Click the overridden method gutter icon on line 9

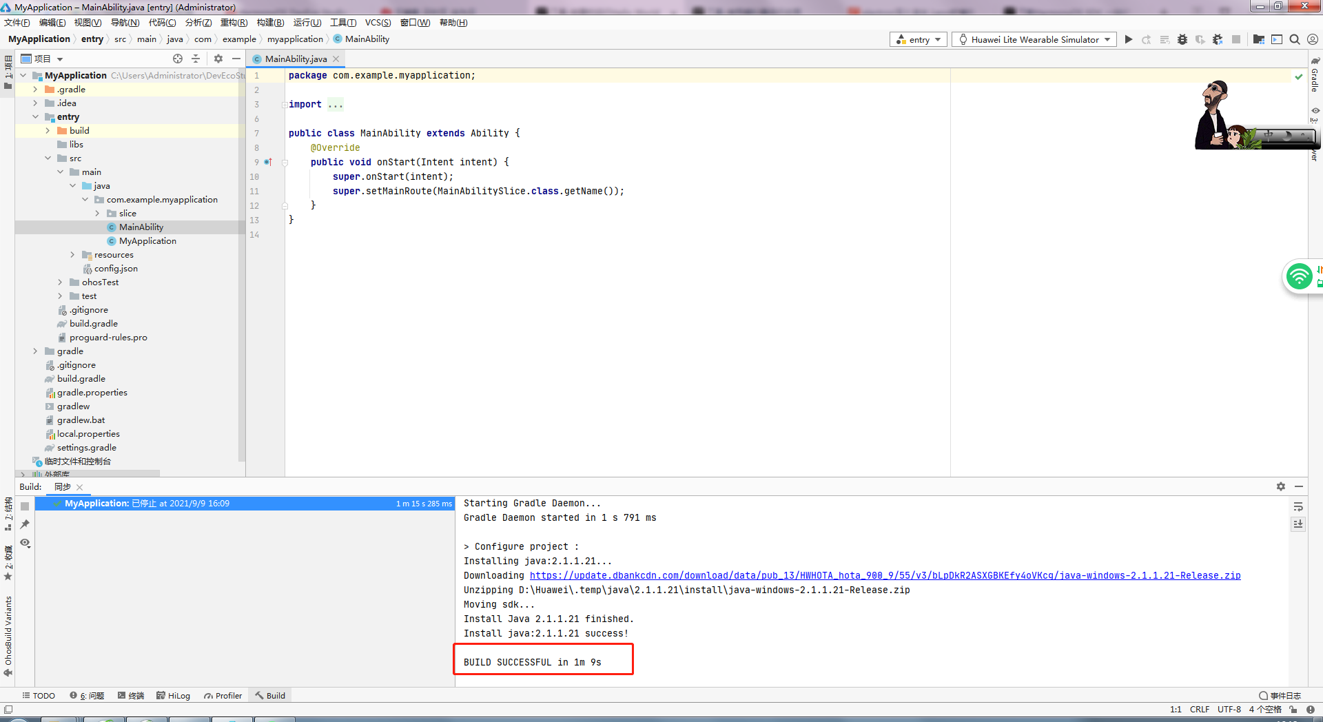268,162
